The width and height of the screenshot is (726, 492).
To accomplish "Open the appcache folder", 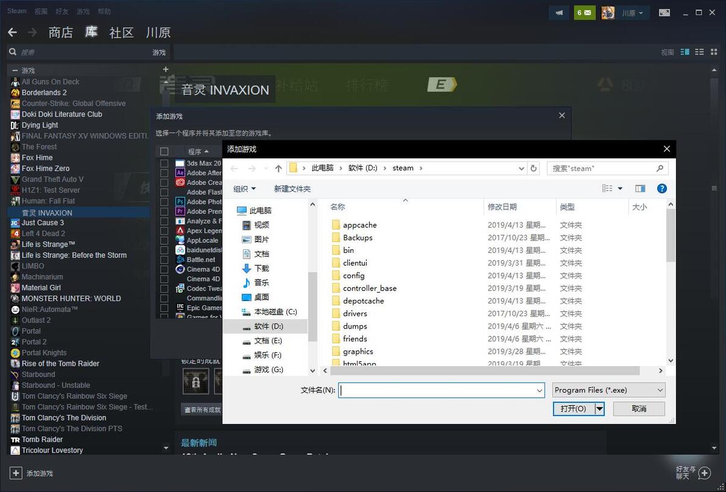I will pos(360,225).
